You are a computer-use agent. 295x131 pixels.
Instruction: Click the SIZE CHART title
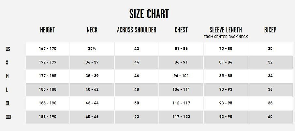pyautogui.click(x=149, y=14)
